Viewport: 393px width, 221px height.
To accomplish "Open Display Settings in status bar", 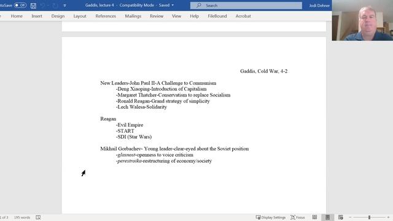I will click(271, 217).
